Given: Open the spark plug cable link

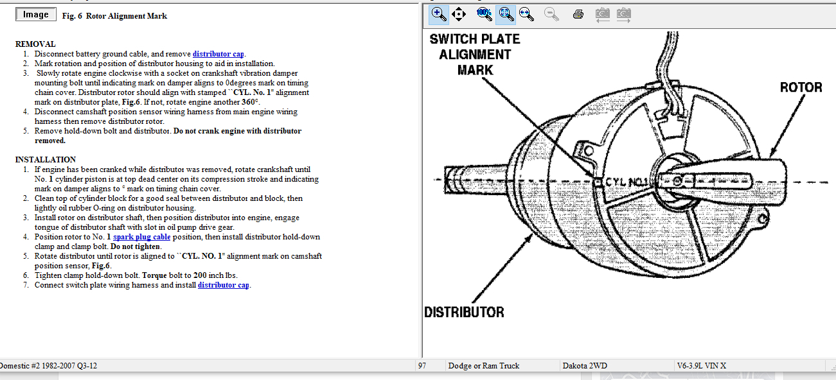Looking at the screenshot, I should (142, 237).
